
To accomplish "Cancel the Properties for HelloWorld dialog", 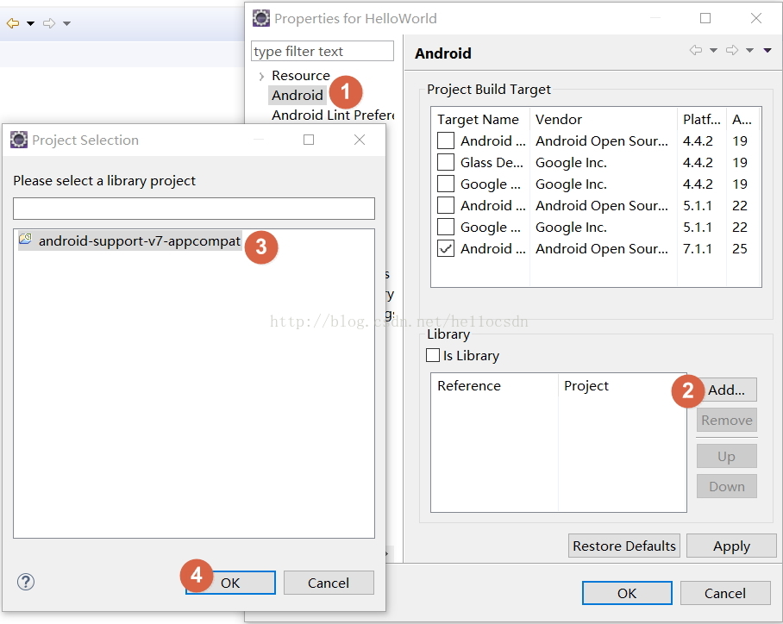I will pyautogui.click(x=725, y=593).
